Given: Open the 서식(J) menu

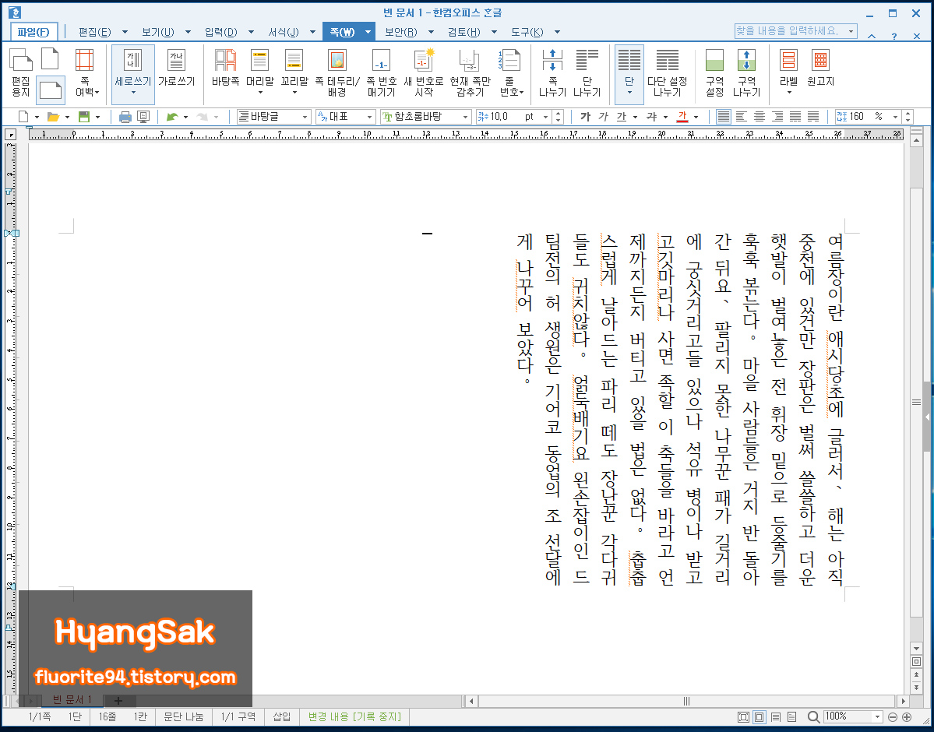Looking at the screenshot, I should 284,32.
